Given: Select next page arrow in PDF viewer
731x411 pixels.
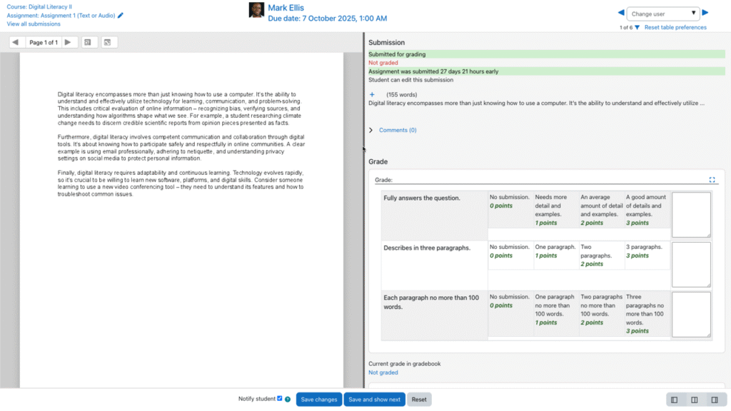Looking at the screenshot, I should pyautogui.click(x=68, y=42).
